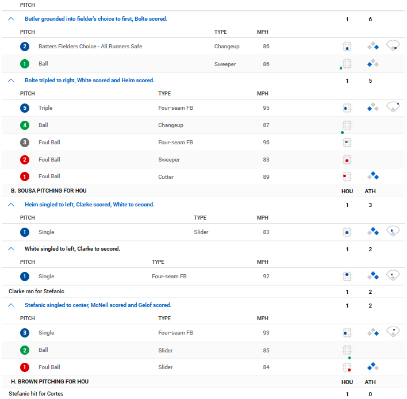Click the field hit-location icon for Bolte's triple
The width and height of the screenshot is (407, 399).
click(x=393, y=107)
